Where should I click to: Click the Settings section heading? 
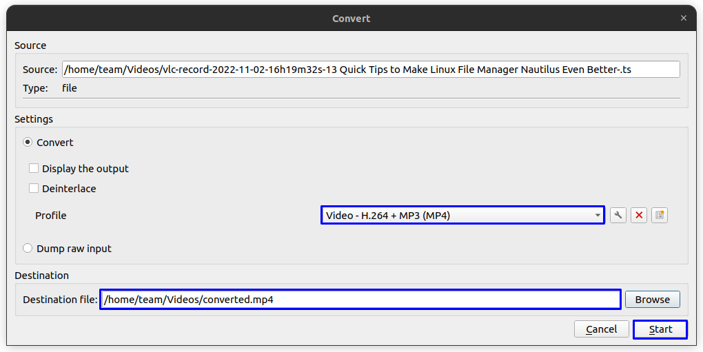[34, 119]
